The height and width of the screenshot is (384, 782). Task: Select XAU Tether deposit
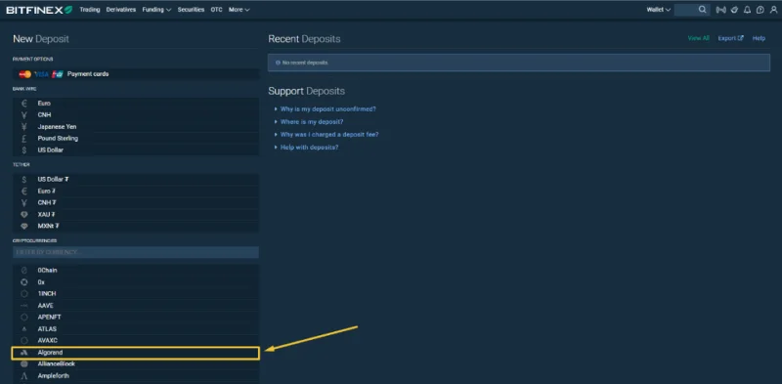[136, 214]
